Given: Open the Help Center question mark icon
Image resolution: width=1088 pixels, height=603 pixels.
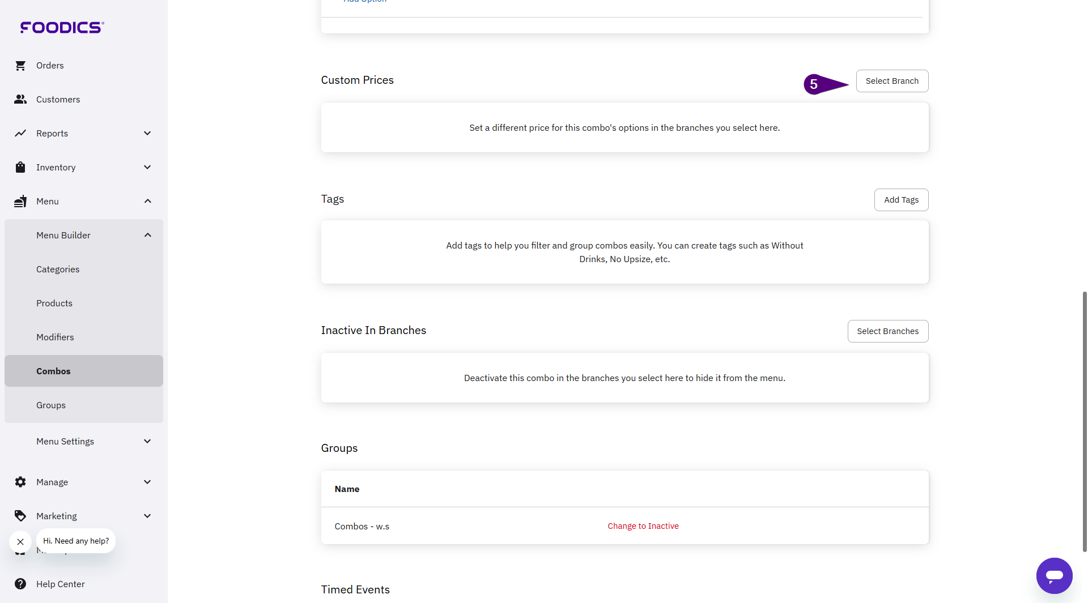Looking at the screenshot, I should [20, 584].
